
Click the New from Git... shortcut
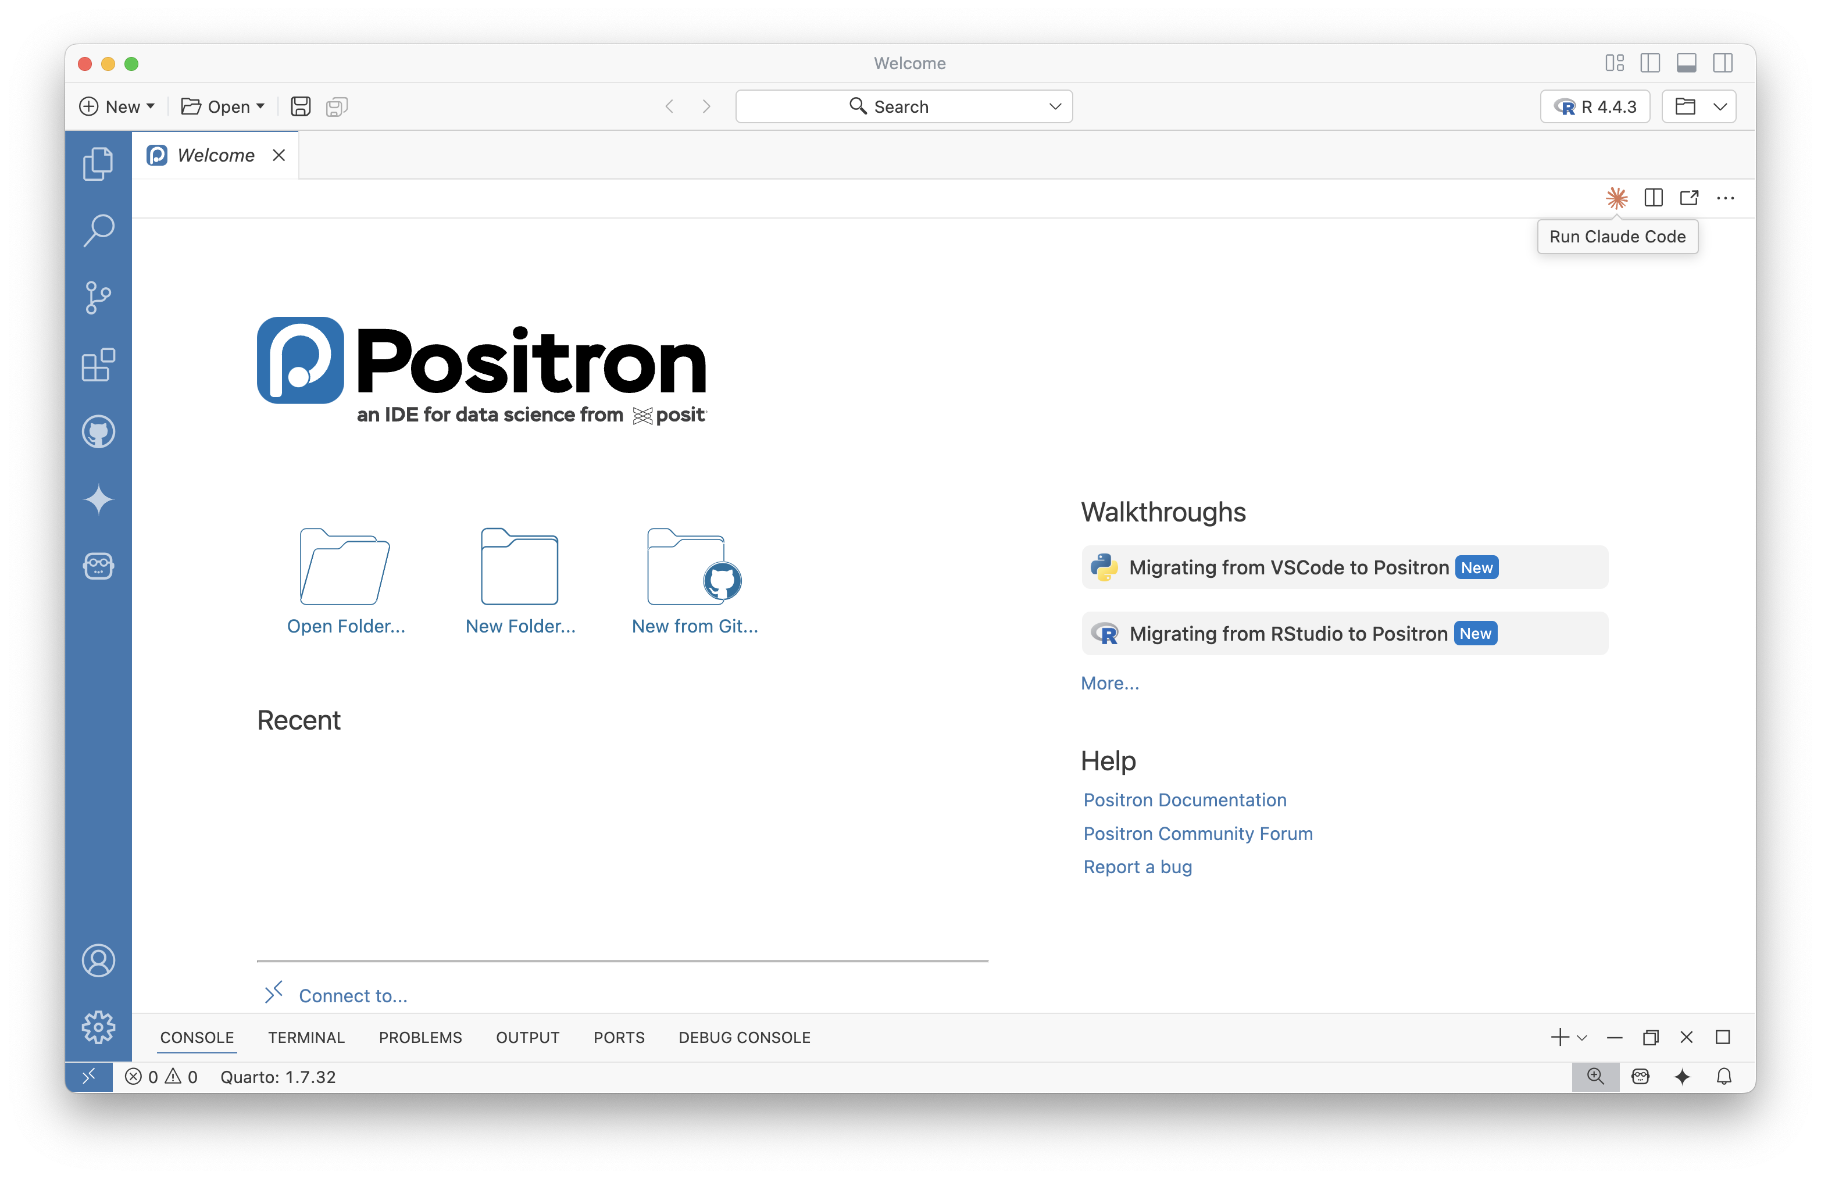pyautogui.click(x=695, y=581)
